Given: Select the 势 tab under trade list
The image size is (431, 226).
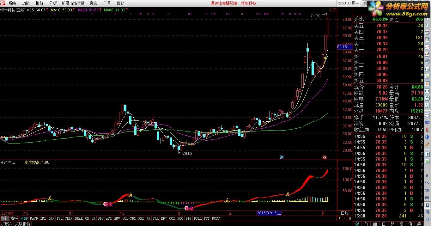Looking at the screenshot, I should (x=392, y=224).
